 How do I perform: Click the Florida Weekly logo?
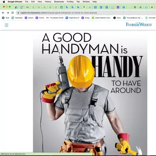[139, 25]
